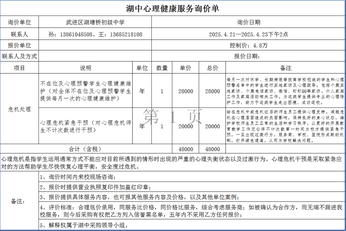Click the 数量 column header

pos(162,68)
